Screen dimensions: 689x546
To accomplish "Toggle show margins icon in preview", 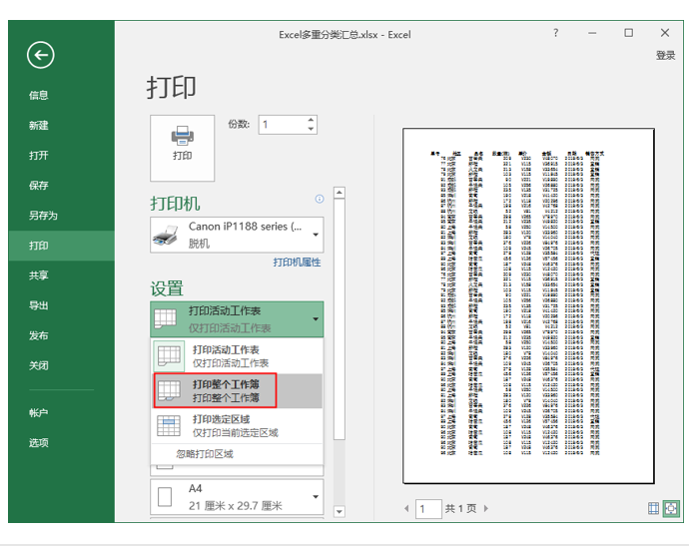I will pyautogui.click(x=653, y=508).
